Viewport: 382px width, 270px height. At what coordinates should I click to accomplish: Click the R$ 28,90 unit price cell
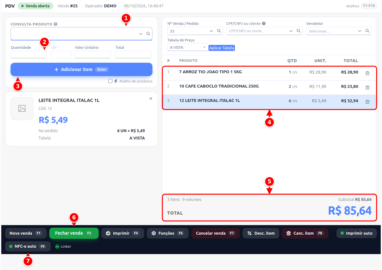click(x=318, y=72)
